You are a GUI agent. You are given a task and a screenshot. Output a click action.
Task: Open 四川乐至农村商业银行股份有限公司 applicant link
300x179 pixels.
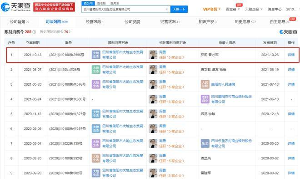pos(231,143)
